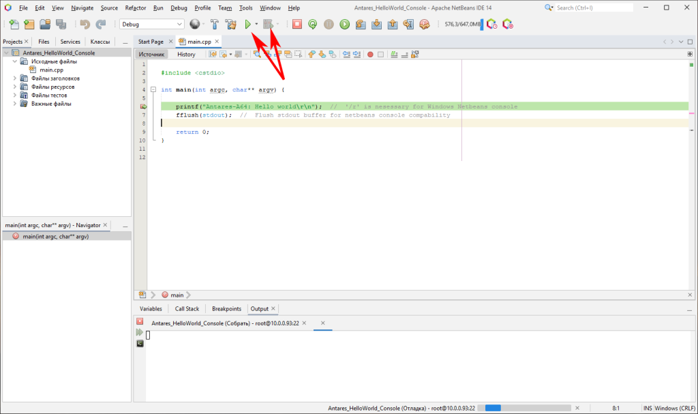Click the debug progress bar in status bar
Screen dimensions: 698x414
coord(524,409)
